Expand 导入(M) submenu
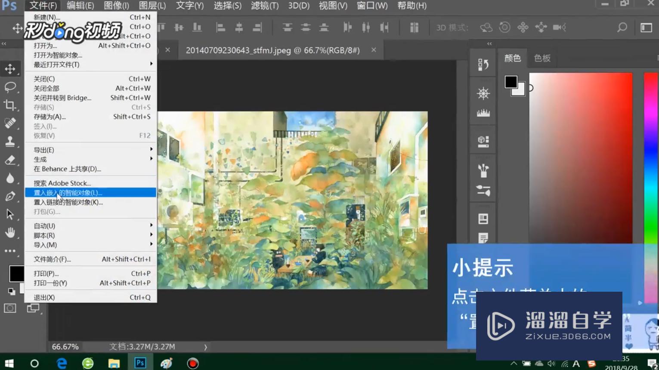 click(x=90, y=245)
